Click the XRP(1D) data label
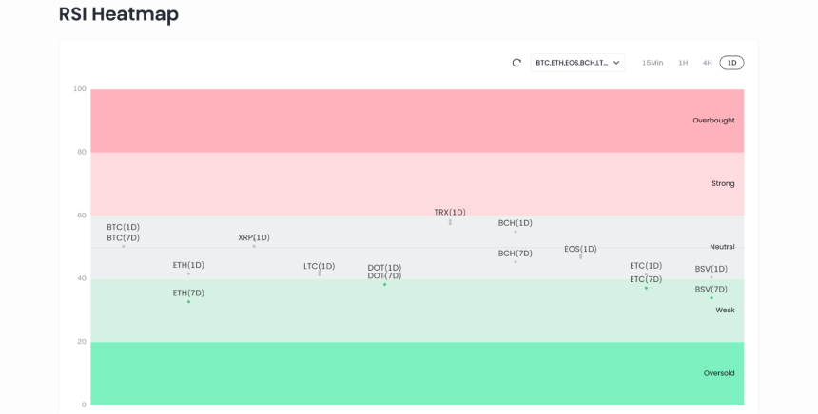 [254, 237]
